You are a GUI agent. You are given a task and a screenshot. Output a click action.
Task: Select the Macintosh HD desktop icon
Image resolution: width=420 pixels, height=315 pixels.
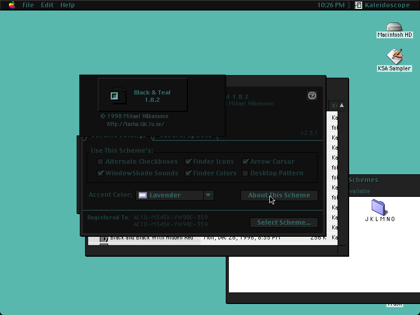[x=394, y=30]
